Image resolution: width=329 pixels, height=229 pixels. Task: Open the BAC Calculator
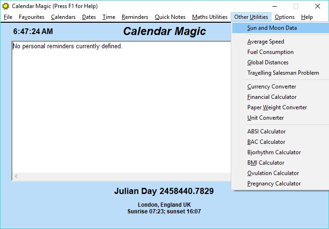(x=280, y=142)
